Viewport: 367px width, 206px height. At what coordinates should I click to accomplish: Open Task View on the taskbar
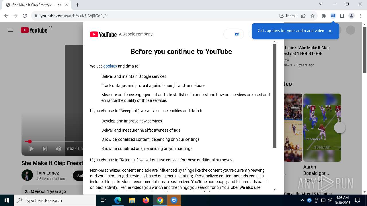point(103,200)
